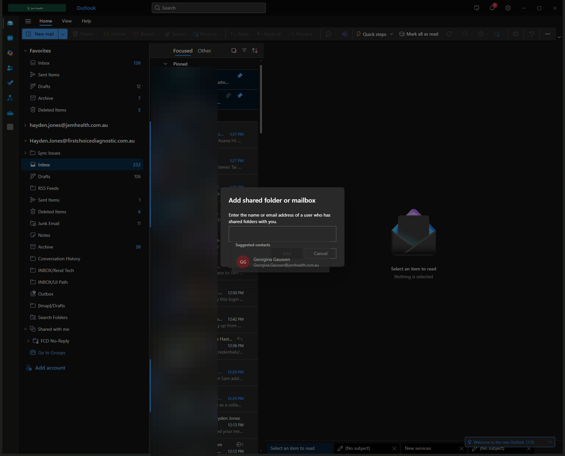
Task: Click Cancel in the shared folder dialog
Action: pos(320,253)
